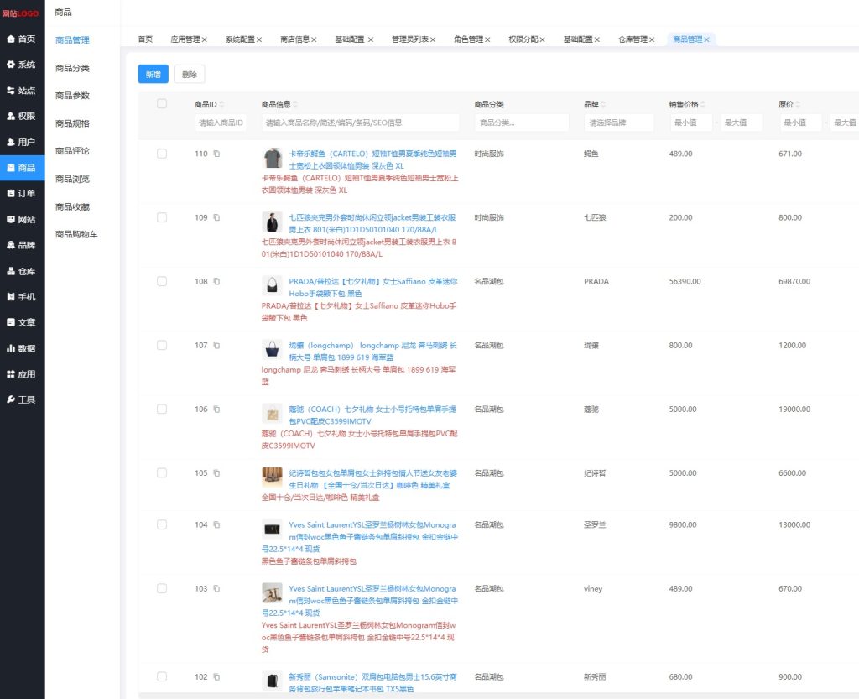
Task: Open the 商品分类 filter dropdown
Action: [522, 123]
